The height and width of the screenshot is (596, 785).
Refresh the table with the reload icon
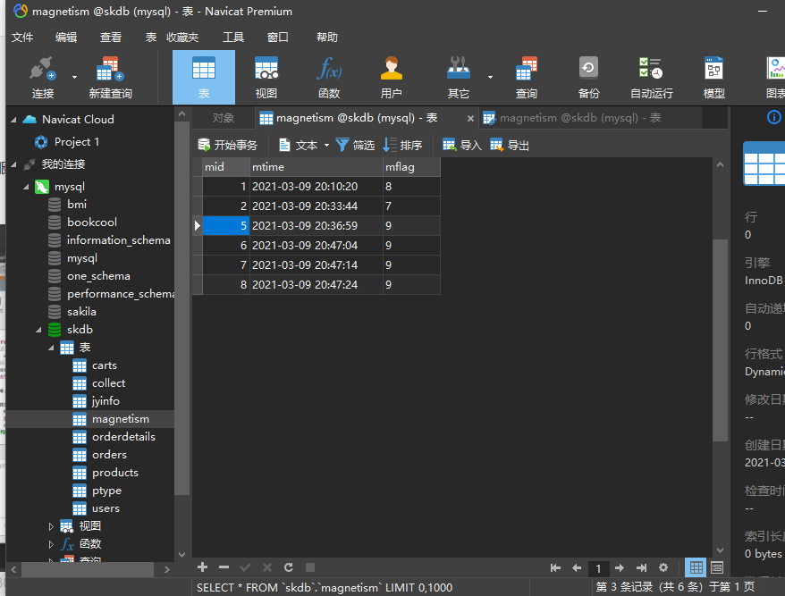point(289,567)
